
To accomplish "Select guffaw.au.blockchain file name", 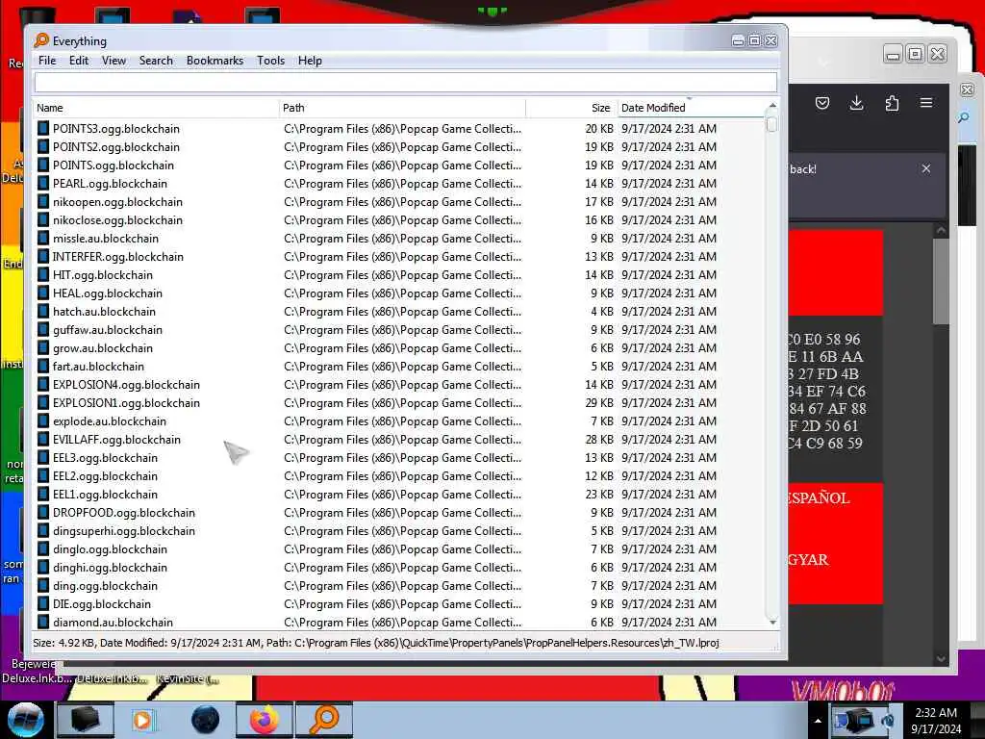I will [108, 330].
